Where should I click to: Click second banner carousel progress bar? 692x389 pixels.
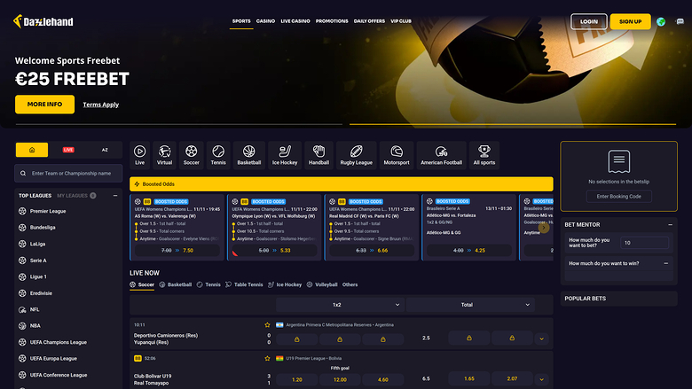point(513,124)
